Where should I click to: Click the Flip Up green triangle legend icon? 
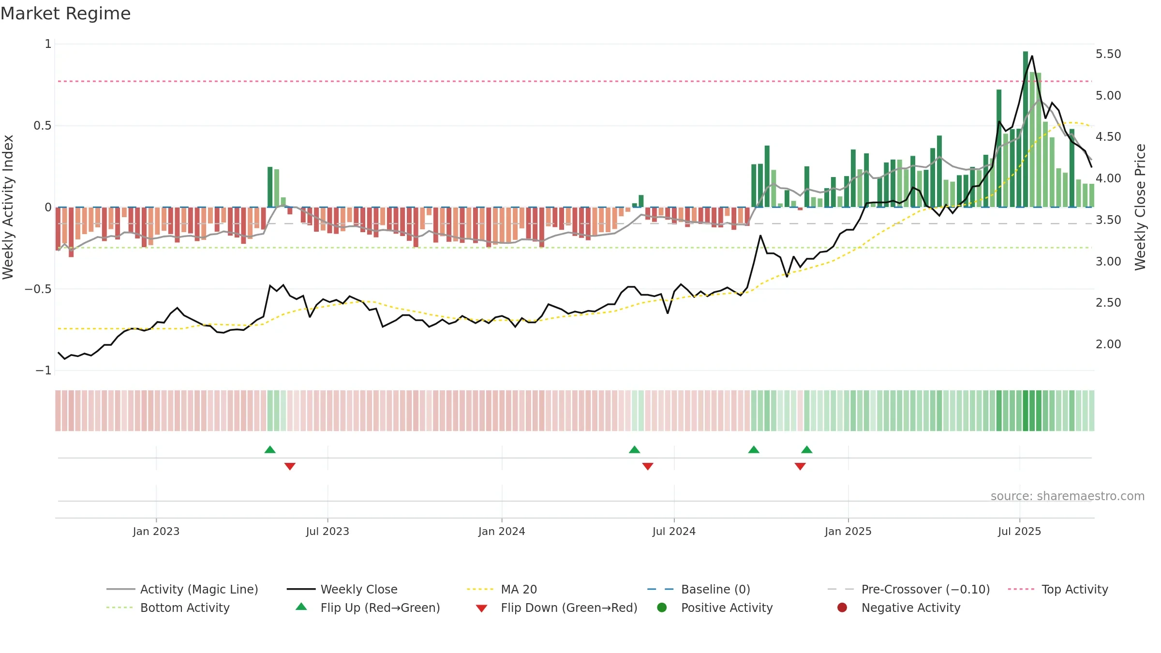301,607
